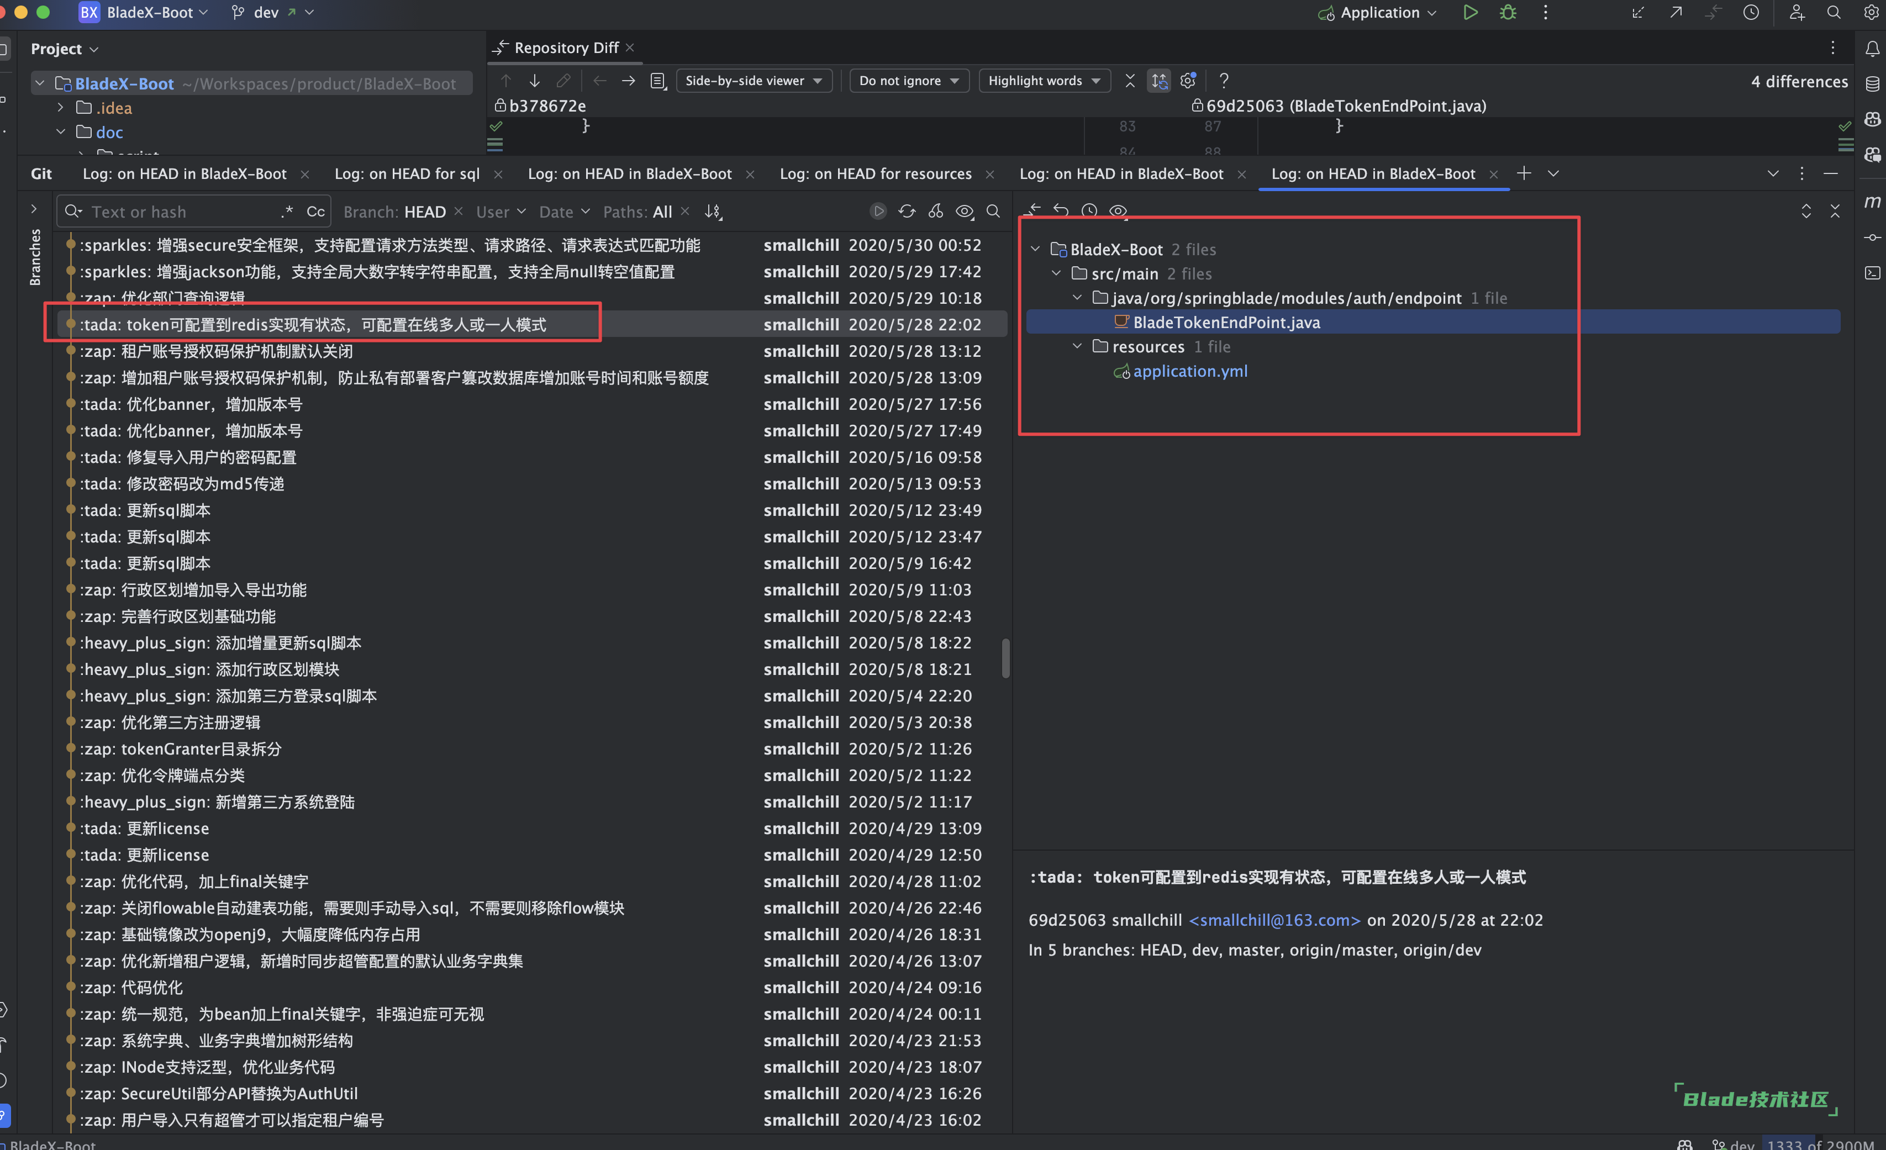Image resolution: width=1886 pixels, height=1150 pixels.
Task: Open Maven tool window m icon
Action: pos(1872,201)
